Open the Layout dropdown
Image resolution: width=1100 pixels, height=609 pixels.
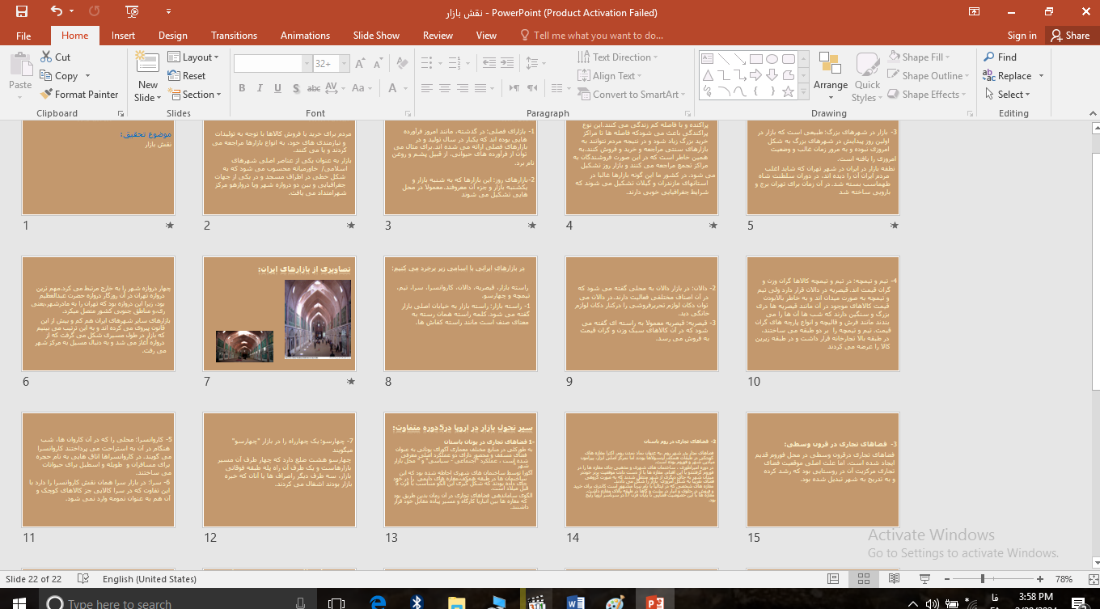coord(193,57)
